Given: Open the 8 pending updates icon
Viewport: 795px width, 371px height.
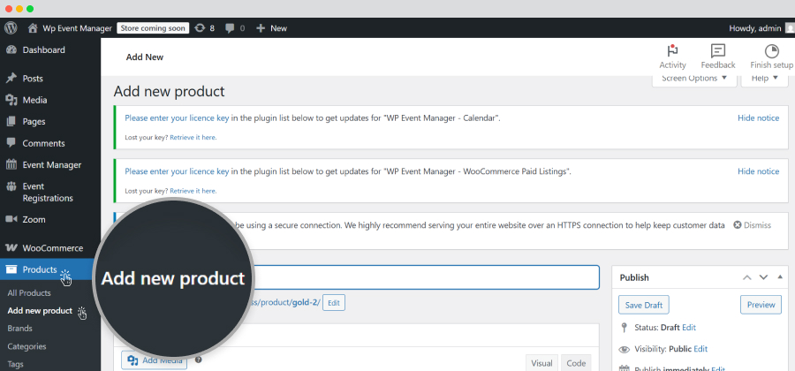Looking at the screenshot, I should click(204, 28).
